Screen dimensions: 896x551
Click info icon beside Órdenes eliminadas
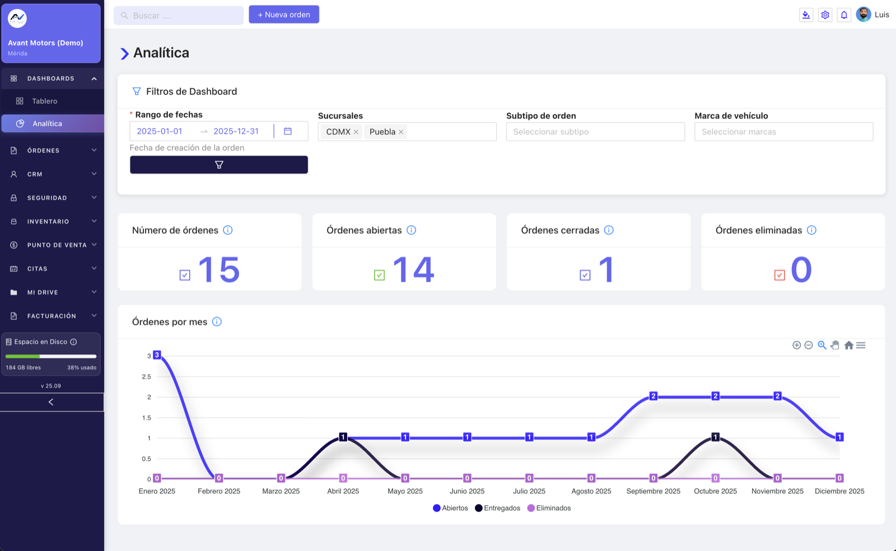811,230
